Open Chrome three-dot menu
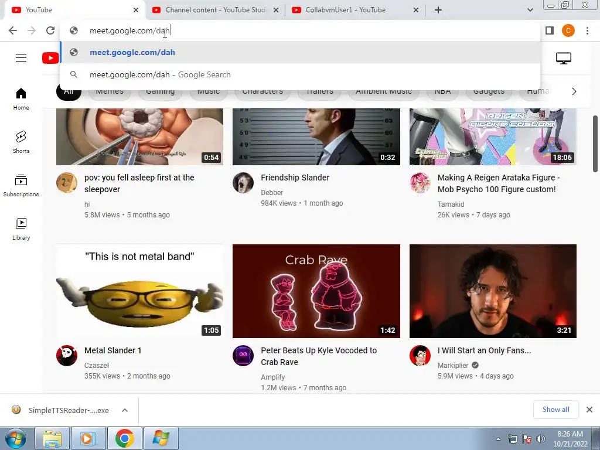The image size is (600, 450). pos(587,30)
